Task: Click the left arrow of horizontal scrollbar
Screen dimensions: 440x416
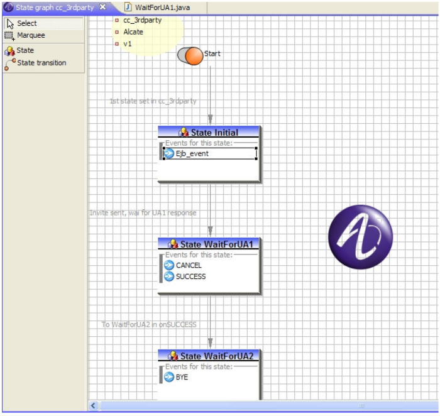Action: point(94,406)
